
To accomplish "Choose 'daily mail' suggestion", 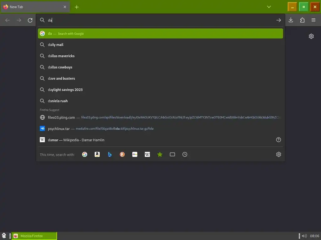I will tap(160, 45).
